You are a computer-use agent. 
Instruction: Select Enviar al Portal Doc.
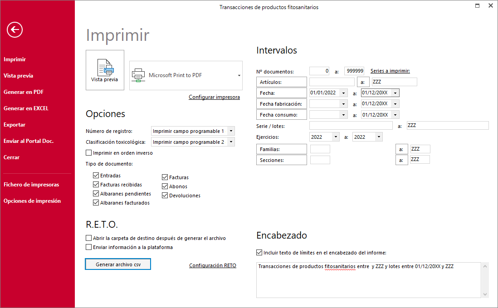point(29,141)
